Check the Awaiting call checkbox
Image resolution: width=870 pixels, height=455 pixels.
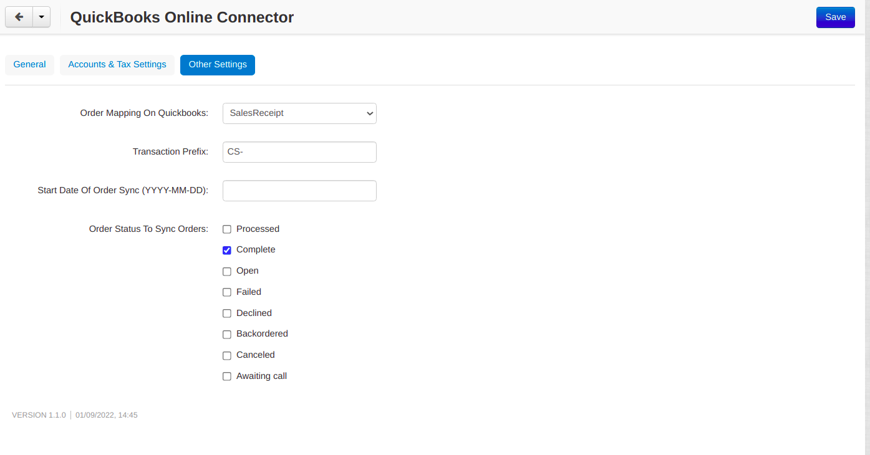[x=227, y=376]
